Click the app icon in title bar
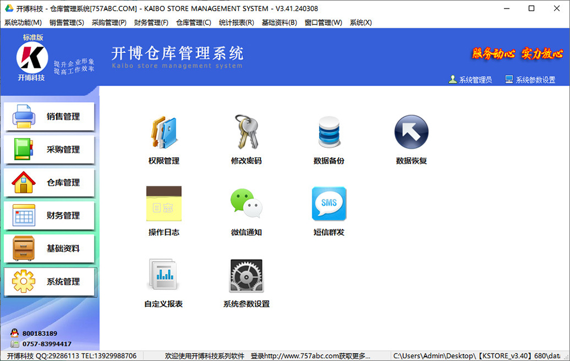Screen dimensions: 570x361 [x=9, y=8]
